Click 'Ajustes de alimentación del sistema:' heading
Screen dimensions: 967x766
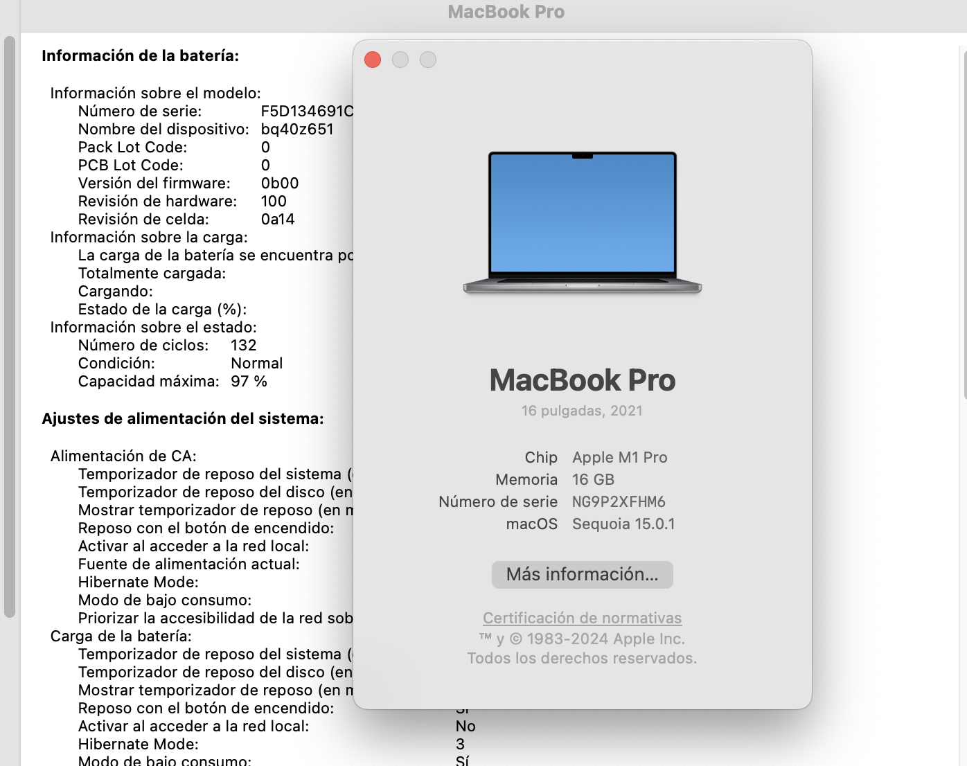(183, 418)
